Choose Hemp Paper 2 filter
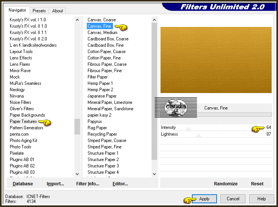The height and width of the screenshot is (207, 278). [100, 90]
